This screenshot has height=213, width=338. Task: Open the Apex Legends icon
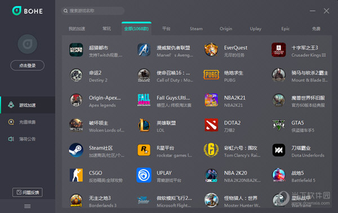coord(76,100)
